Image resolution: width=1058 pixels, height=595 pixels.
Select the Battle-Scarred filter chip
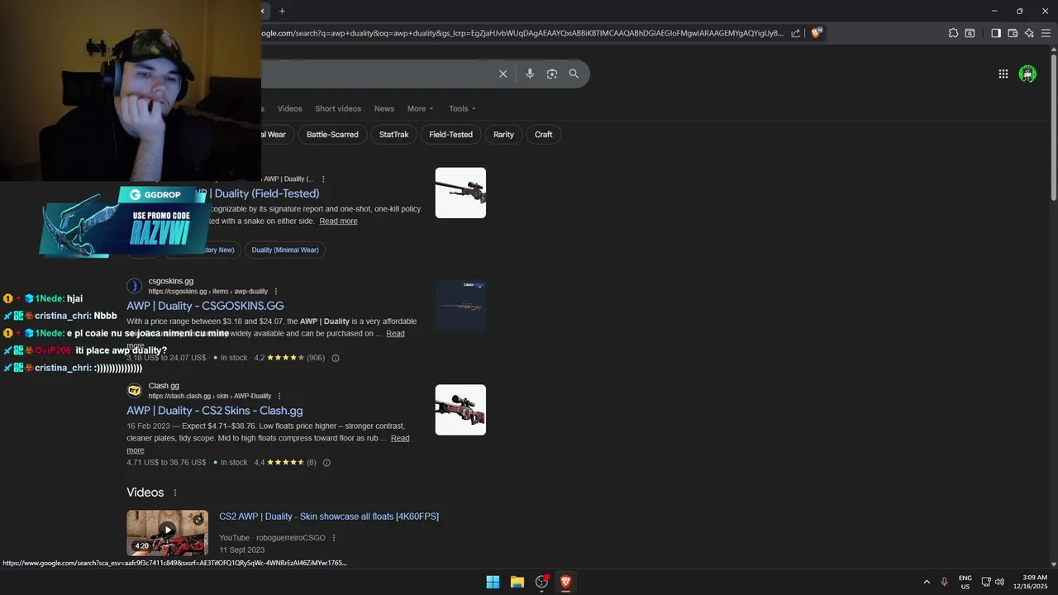pos(332,135)
